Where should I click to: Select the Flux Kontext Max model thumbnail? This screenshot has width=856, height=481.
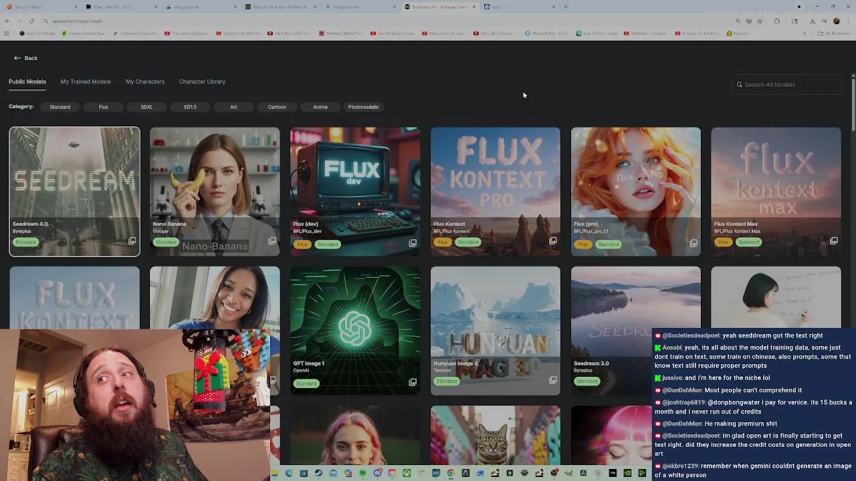[776, 192]
